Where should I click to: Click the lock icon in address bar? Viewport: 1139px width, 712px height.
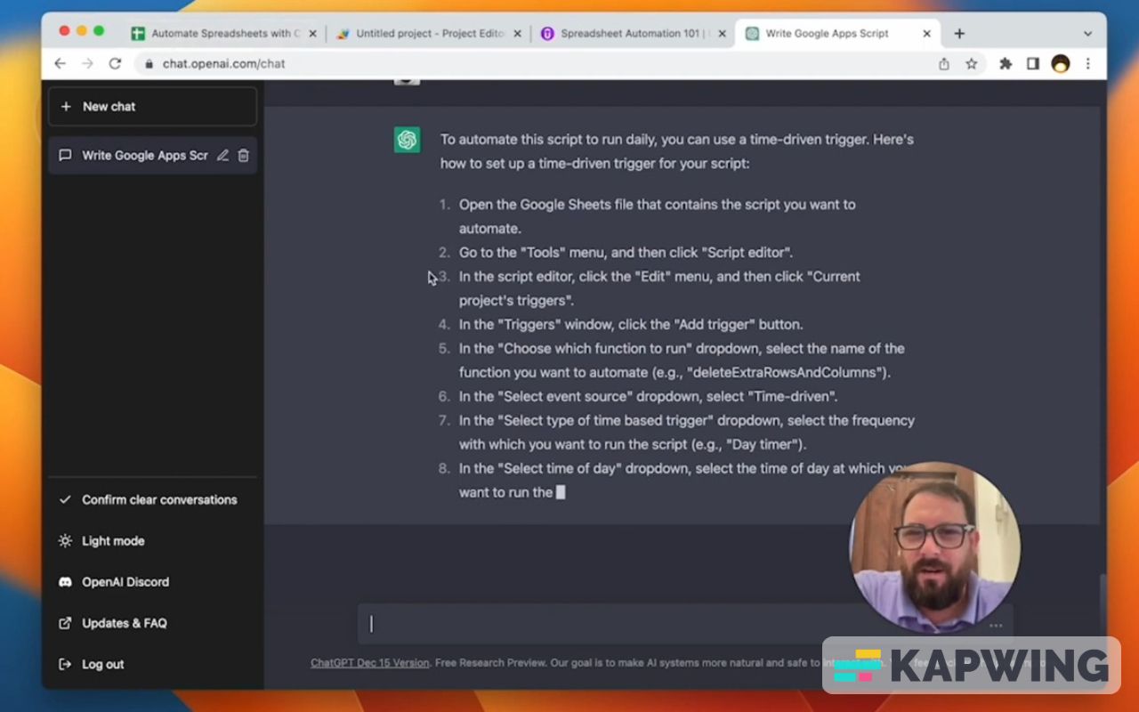click(149, 64)
